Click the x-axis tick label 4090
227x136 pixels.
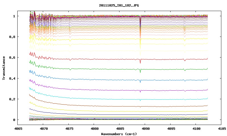coord(146,129)
